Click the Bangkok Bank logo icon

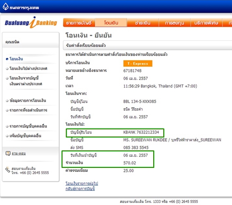pos(6,7)
